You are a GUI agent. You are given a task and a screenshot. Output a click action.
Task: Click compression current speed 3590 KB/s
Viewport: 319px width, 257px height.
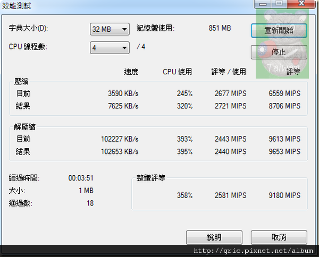point(123,93)
